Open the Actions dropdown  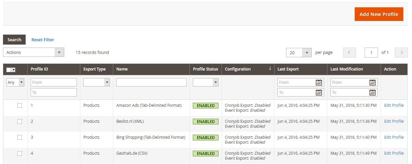[x=34, y=52]
